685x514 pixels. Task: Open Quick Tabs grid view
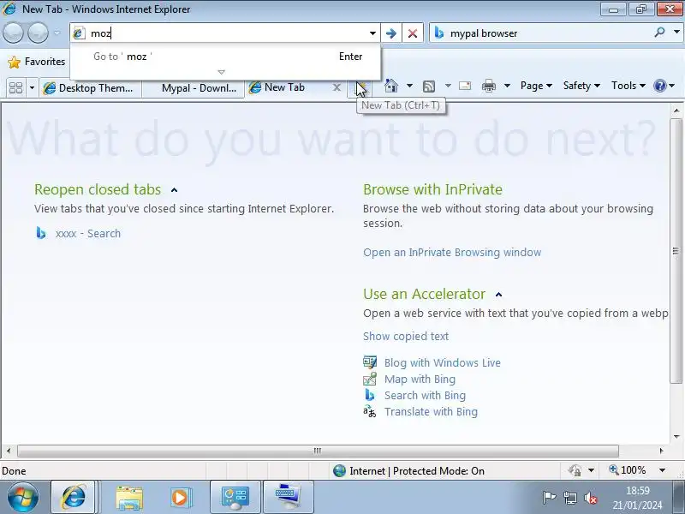point(15,87)
